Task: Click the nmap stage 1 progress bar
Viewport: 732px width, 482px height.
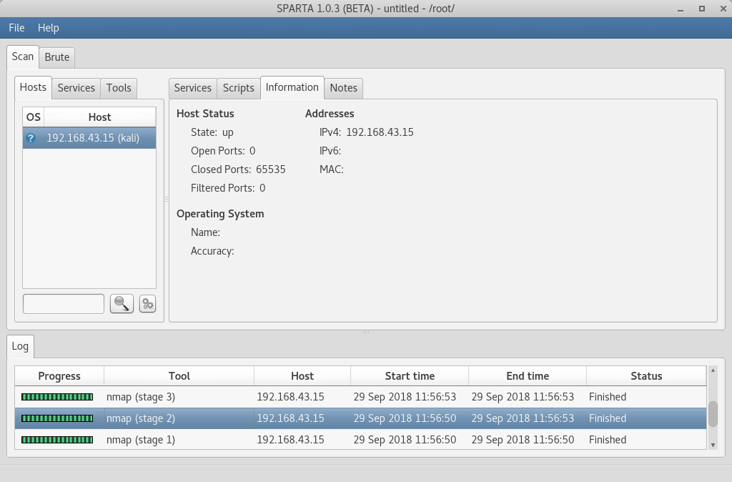Action: (x=57, y=440)
